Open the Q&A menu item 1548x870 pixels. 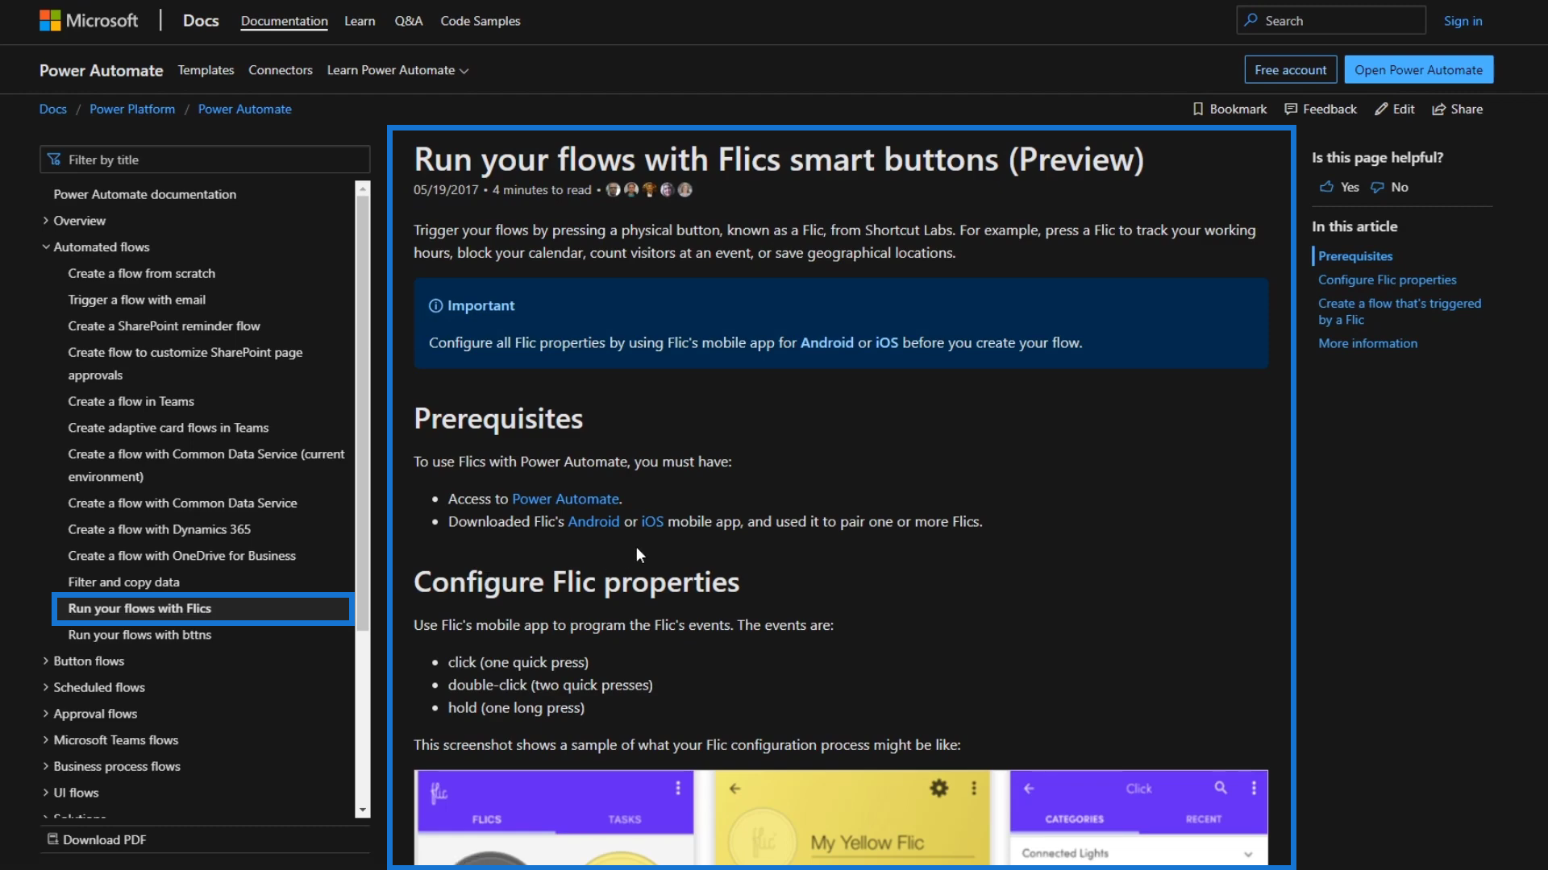(408, 21)
